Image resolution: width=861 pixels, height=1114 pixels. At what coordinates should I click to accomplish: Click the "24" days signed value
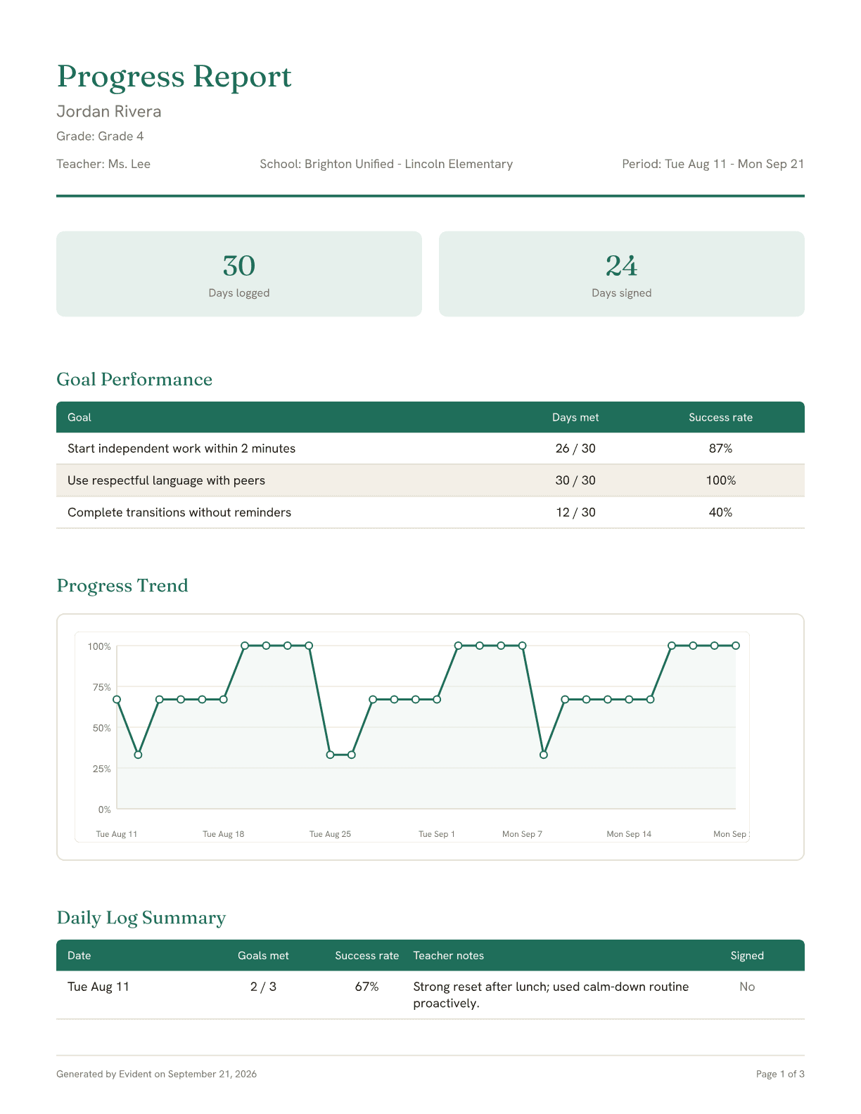pos(622,266)
